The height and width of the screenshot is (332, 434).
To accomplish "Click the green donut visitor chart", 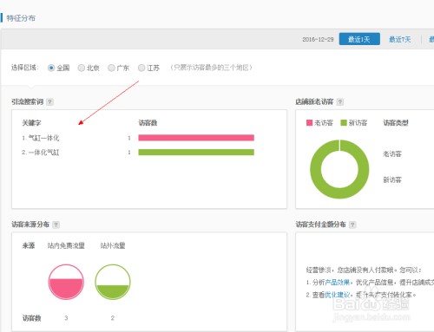I will coord(339,169).
